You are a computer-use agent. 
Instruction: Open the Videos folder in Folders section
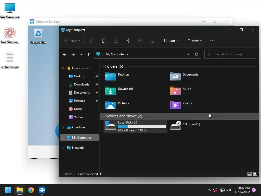175,105
